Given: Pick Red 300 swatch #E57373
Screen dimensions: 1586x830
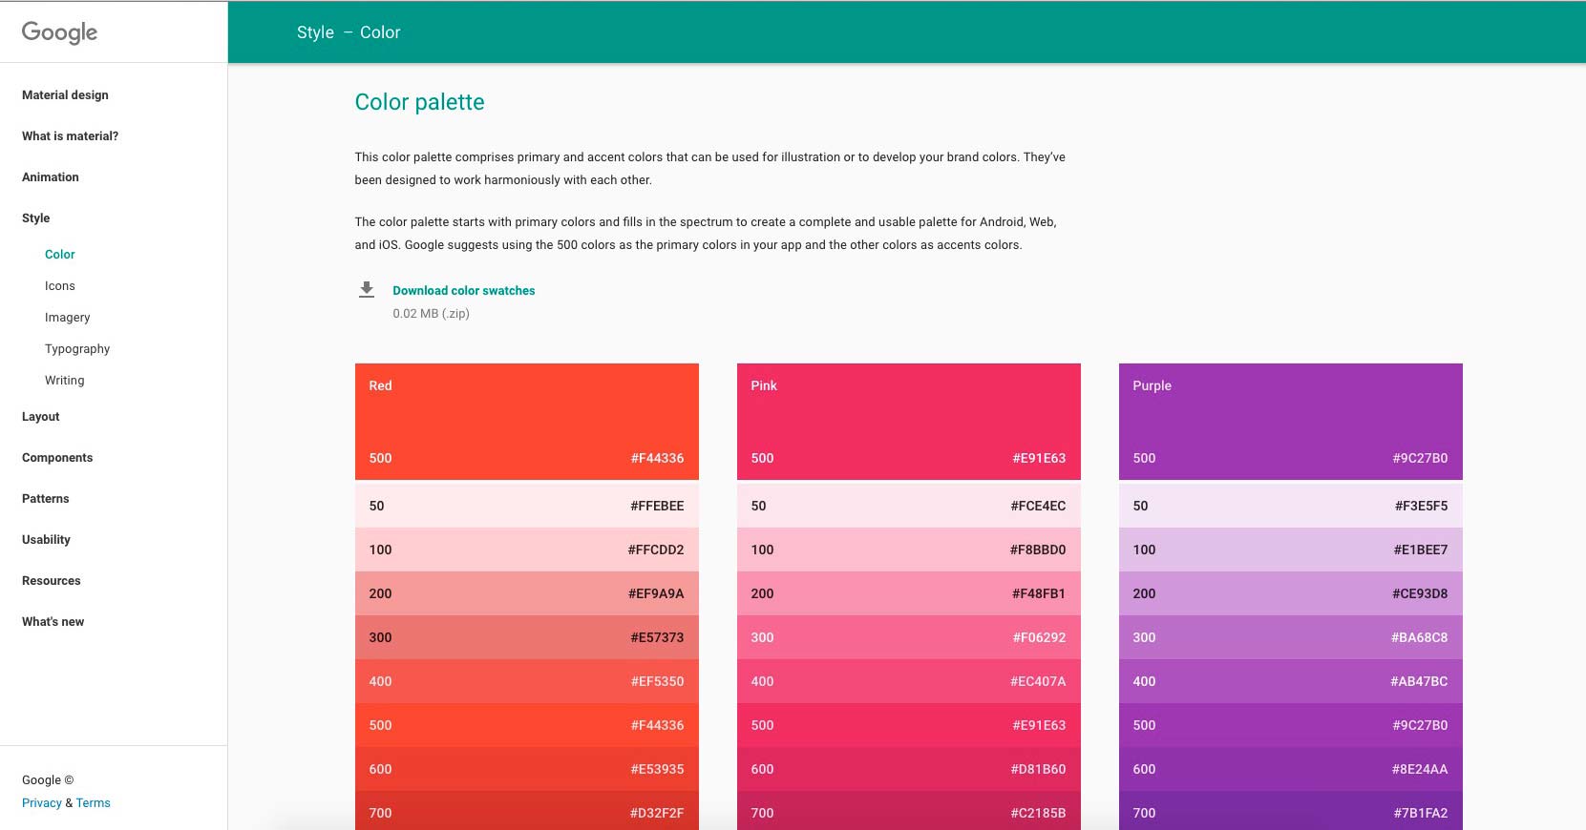Looking at the screenshot, I should pyautogui.click(x=527, y=637).
